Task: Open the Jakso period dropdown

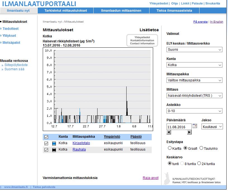Action: (212, 127)
